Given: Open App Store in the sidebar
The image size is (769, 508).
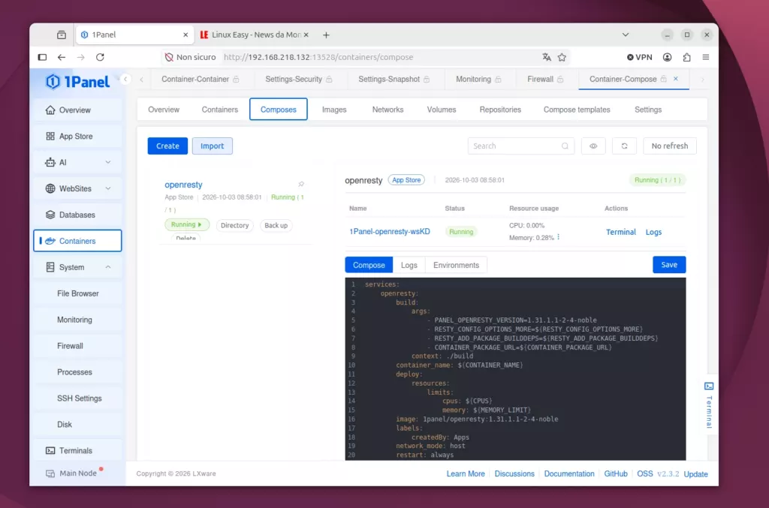Looking at the screenshot, I should pyautogui.click(x=78, y=136).
